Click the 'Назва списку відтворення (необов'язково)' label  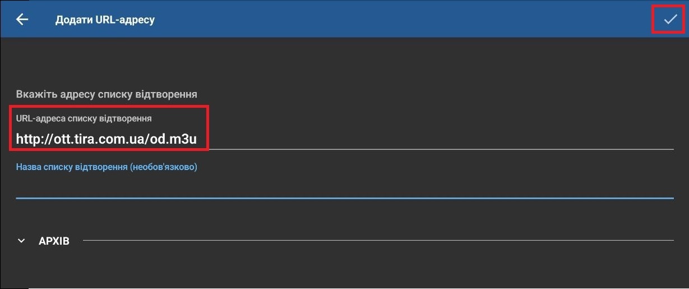coord(107,167)
